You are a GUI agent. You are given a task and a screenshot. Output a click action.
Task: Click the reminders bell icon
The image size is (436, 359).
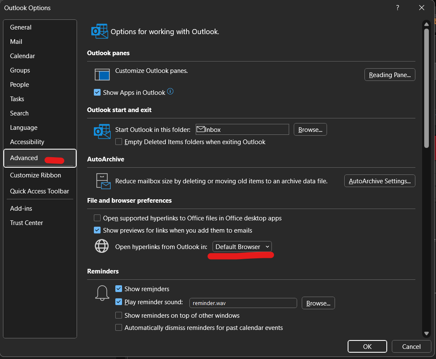102,293
